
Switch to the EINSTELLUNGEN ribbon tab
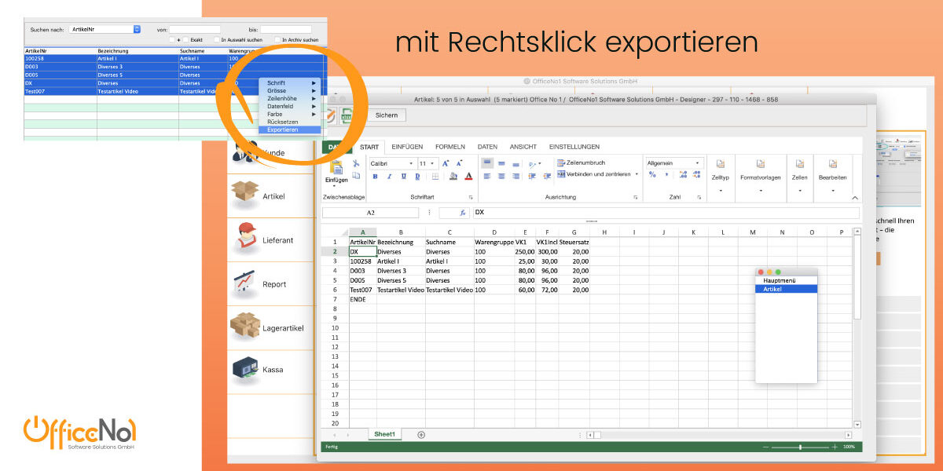coord(574,147)
